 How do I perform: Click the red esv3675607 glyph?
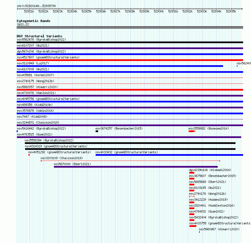[x=192, y=179]
